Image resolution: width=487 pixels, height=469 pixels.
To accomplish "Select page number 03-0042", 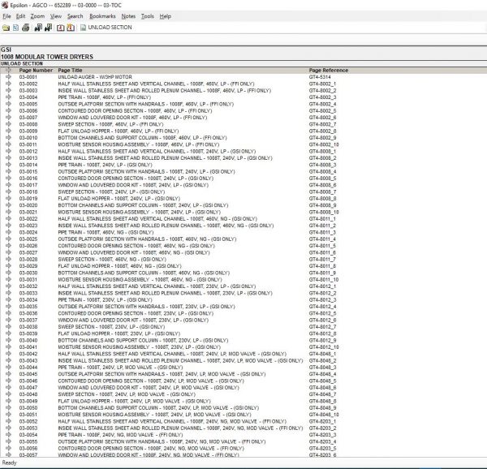I will (x=28, y=354).
